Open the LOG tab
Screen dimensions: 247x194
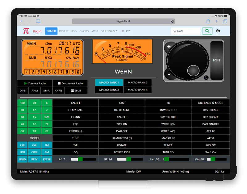pos(73,31)
